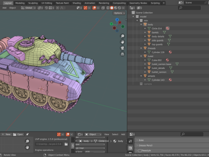The height and width of the screenshot is (157, 209).
Task: Click material icon beside Cylinder.143
Action: pyautogui.click(x=170, y=80)
